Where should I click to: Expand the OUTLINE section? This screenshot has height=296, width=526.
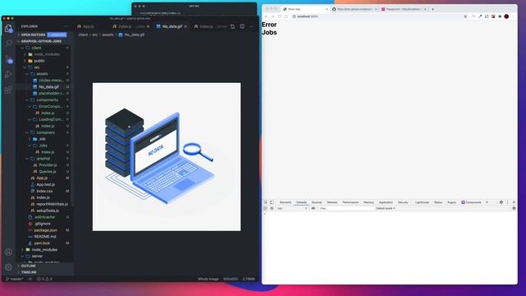tap(28, 266)
